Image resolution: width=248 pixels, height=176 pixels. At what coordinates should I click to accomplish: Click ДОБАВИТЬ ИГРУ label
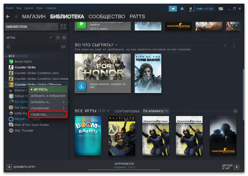pos(24,167)
